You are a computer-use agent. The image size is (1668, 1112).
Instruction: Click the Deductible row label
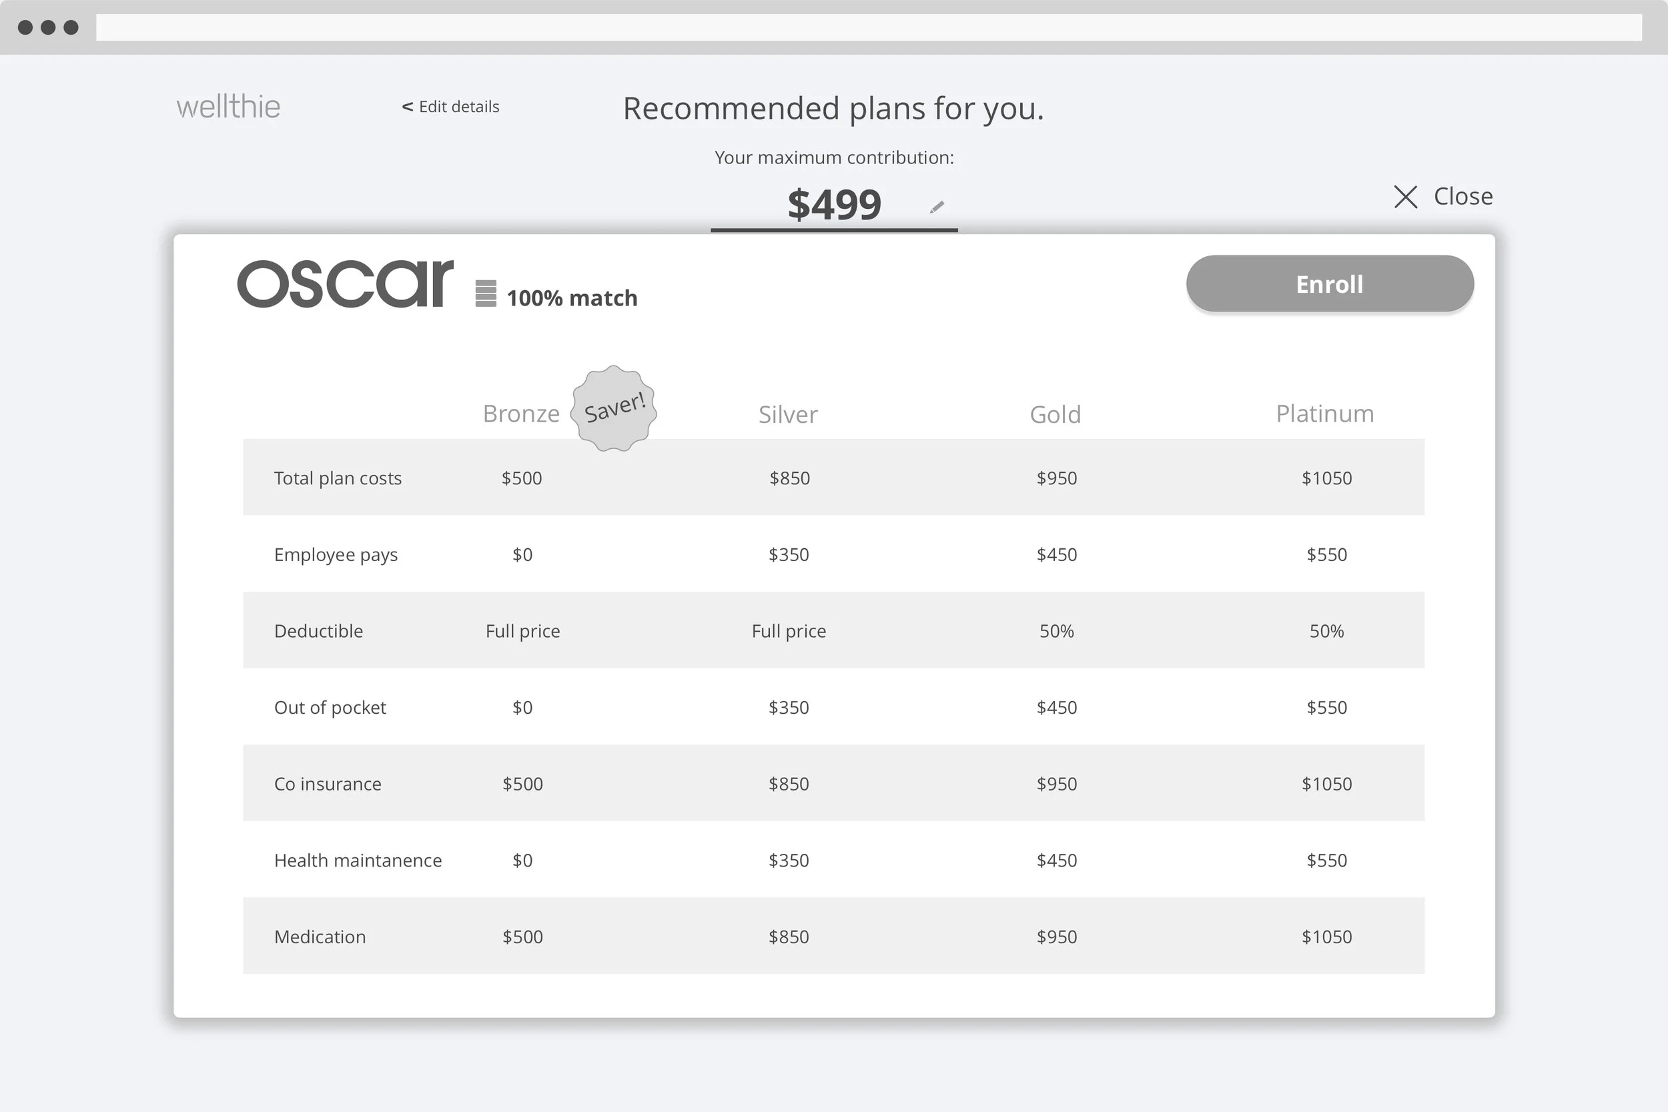[318, 631]
